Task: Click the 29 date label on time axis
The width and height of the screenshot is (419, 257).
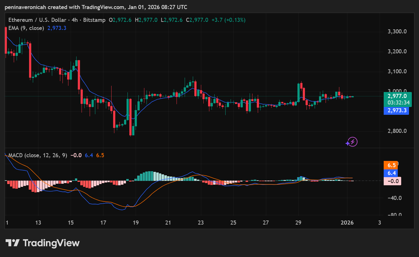Action: (x=298, y=223)
